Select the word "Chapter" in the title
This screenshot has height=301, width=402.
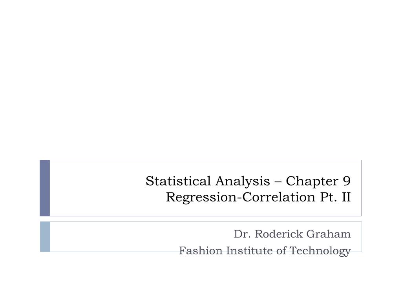click(312, 181)
